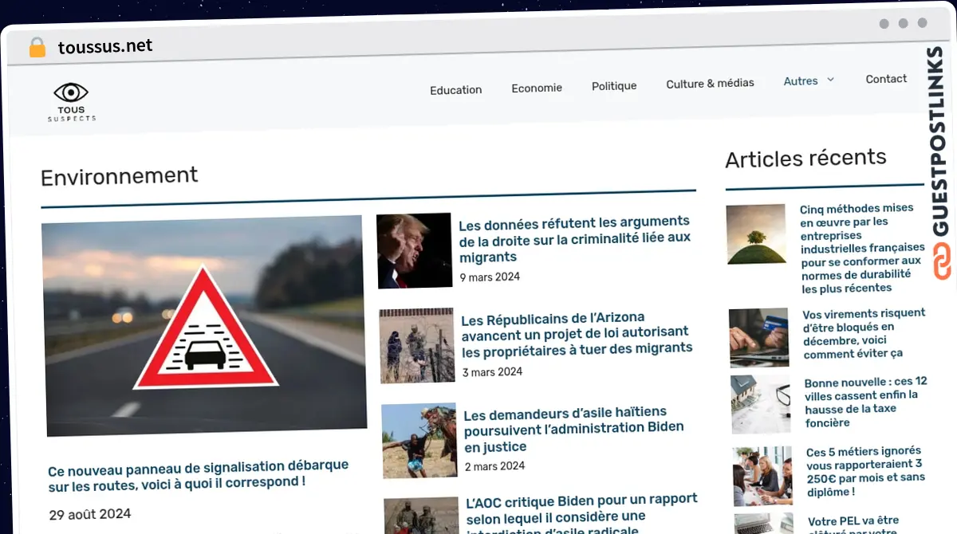The width and height of the screenshot is (957, 534).
Task: Click the Trump thumbnail image
Action: click(x=414, y=250)
